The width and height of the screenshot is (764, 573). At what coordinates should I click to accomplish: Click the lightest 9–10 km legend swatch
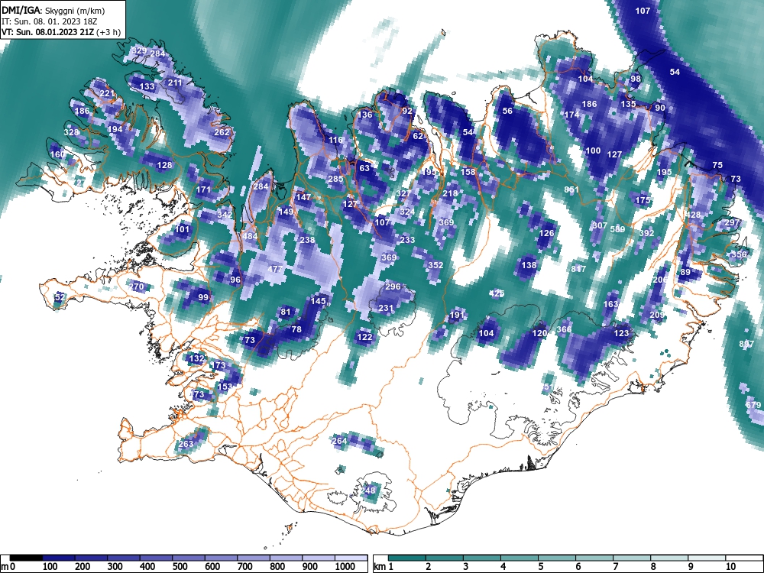pos(707,558)
